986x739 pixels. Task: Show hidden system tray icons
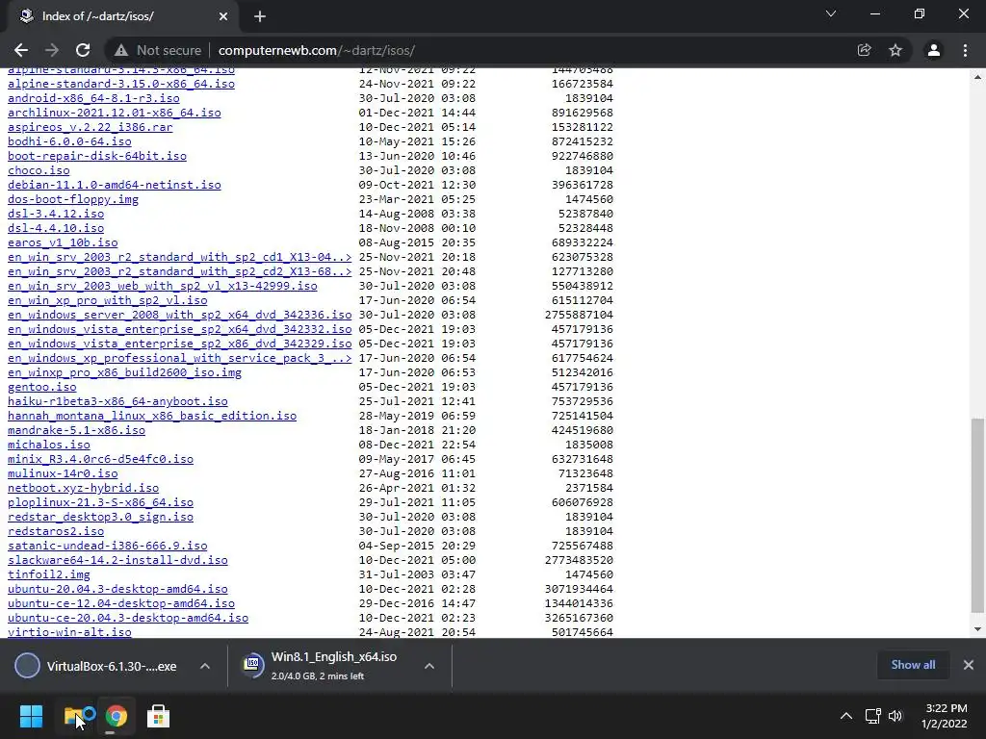(846, 716)
